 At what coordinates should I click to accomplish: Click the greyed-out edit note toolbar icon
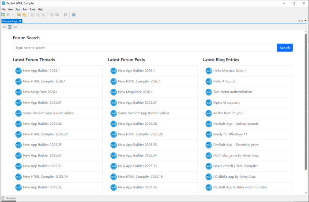(52, 15)
